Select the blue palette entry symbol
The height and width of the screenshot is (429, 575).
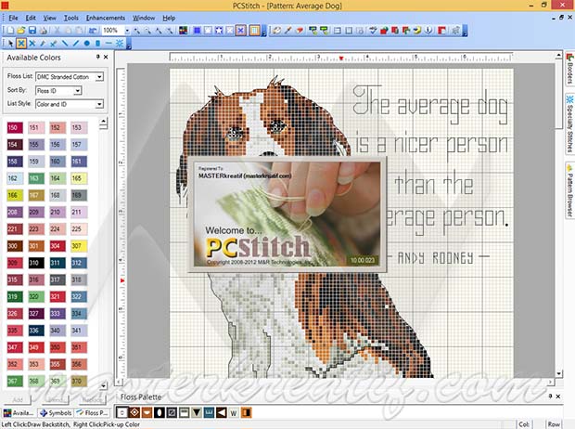coord(209,413)
